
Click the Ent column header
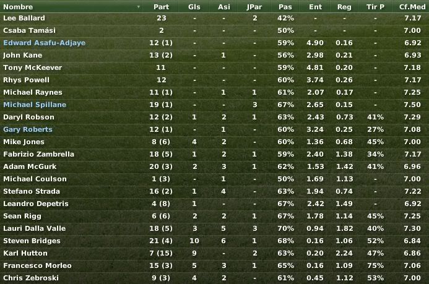pos(316,7)
